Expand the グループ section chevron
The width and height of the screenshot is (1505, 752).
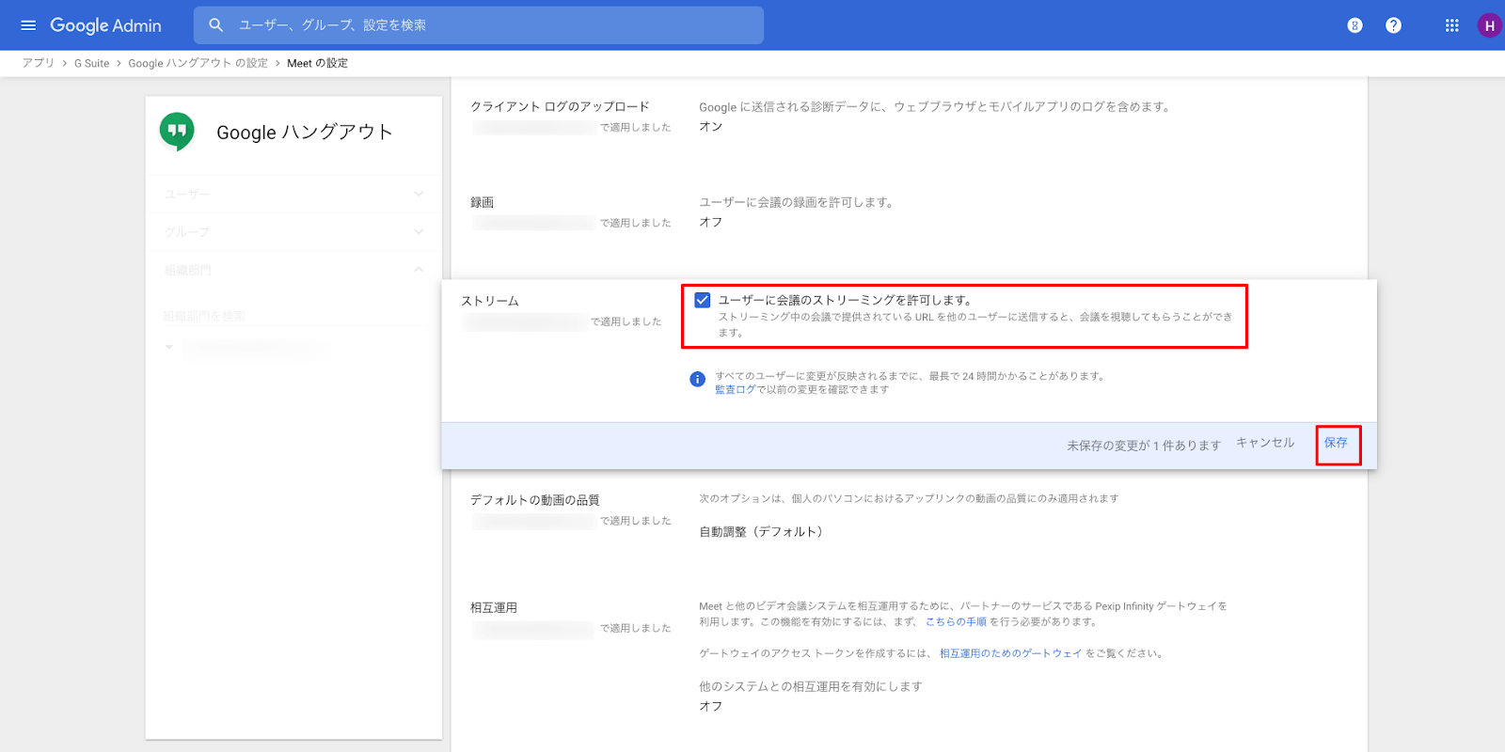pos(419,231)
